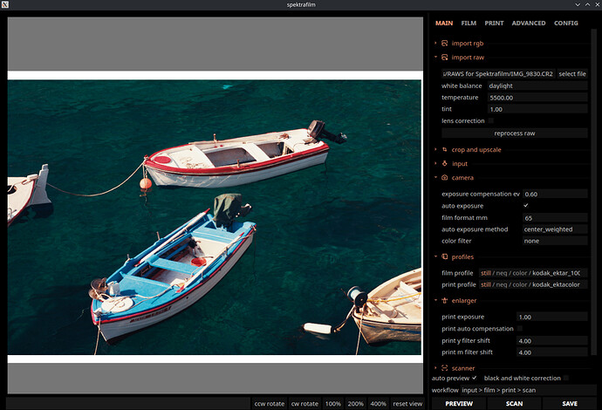The image size is (602, 410).
Task: Click the tint value field
Action: [x=537, y=109]
